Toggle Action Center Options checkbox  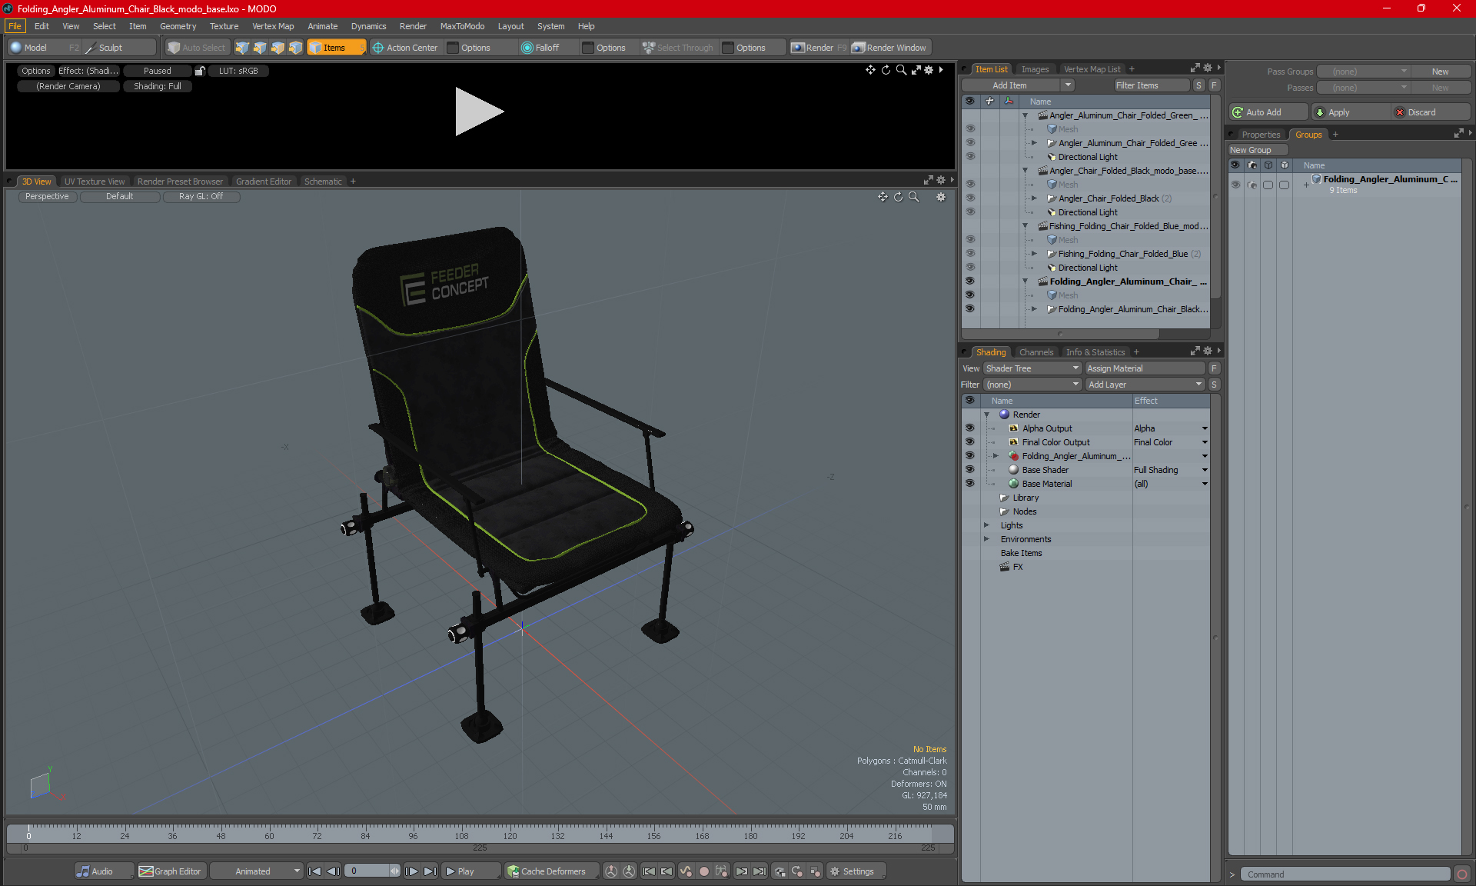click(453, 48)
